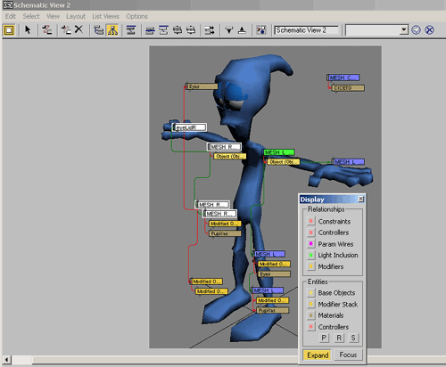This screenshot has height=367, width=446.
Task: Open Schematic View Preferences icon
Action: pyautogui.click(x=261, y=30)
